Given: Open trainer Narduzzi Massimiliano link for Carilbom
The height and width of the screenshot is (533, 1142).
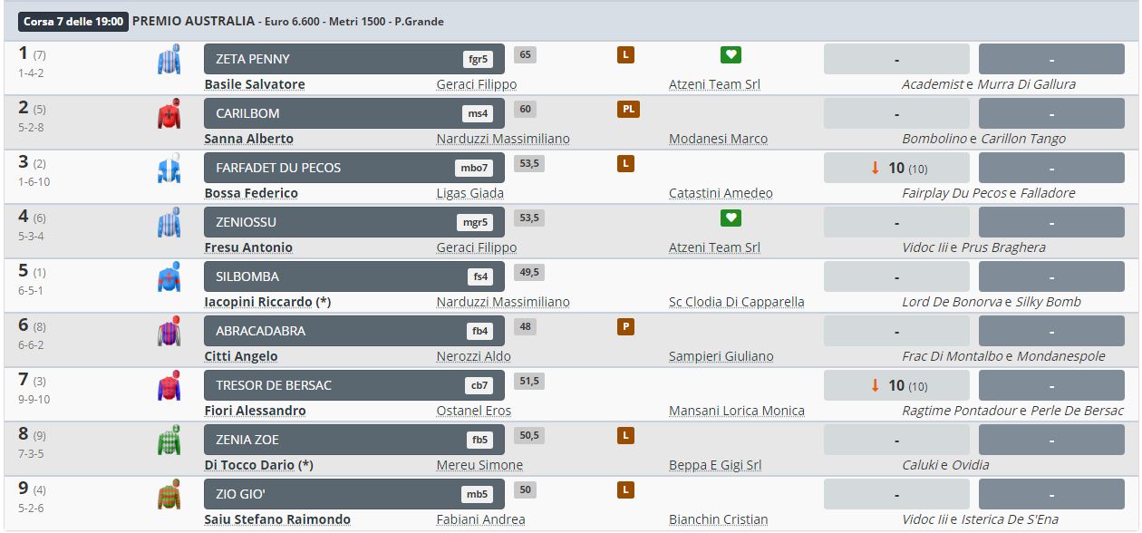Looking at the screenshot, I should pos(503,139).
